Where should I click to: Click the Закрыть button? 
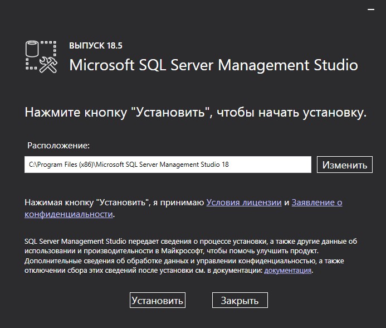(240, 300)
